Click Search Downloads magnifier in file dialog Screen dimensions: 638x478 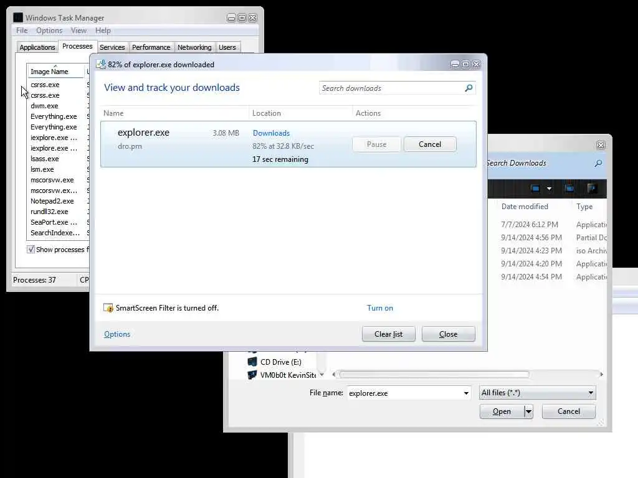[x=598, y=163]
